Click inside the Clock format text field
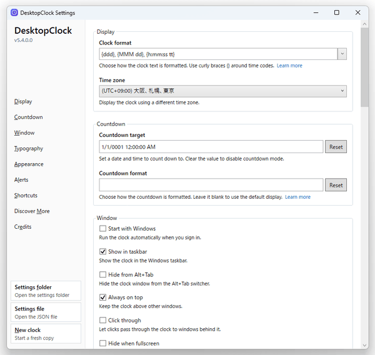 click(x=218, y=54)
